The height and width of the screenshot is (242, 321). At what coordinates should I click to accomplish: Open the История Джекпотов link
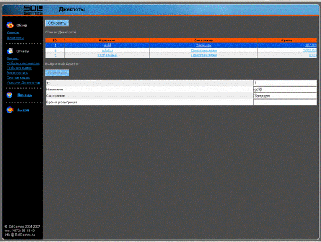click(x=23, y=82)
